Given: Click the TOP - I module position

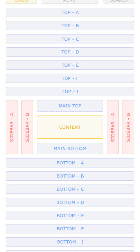Looking at the screenshot, I should (x=70, y=91).
